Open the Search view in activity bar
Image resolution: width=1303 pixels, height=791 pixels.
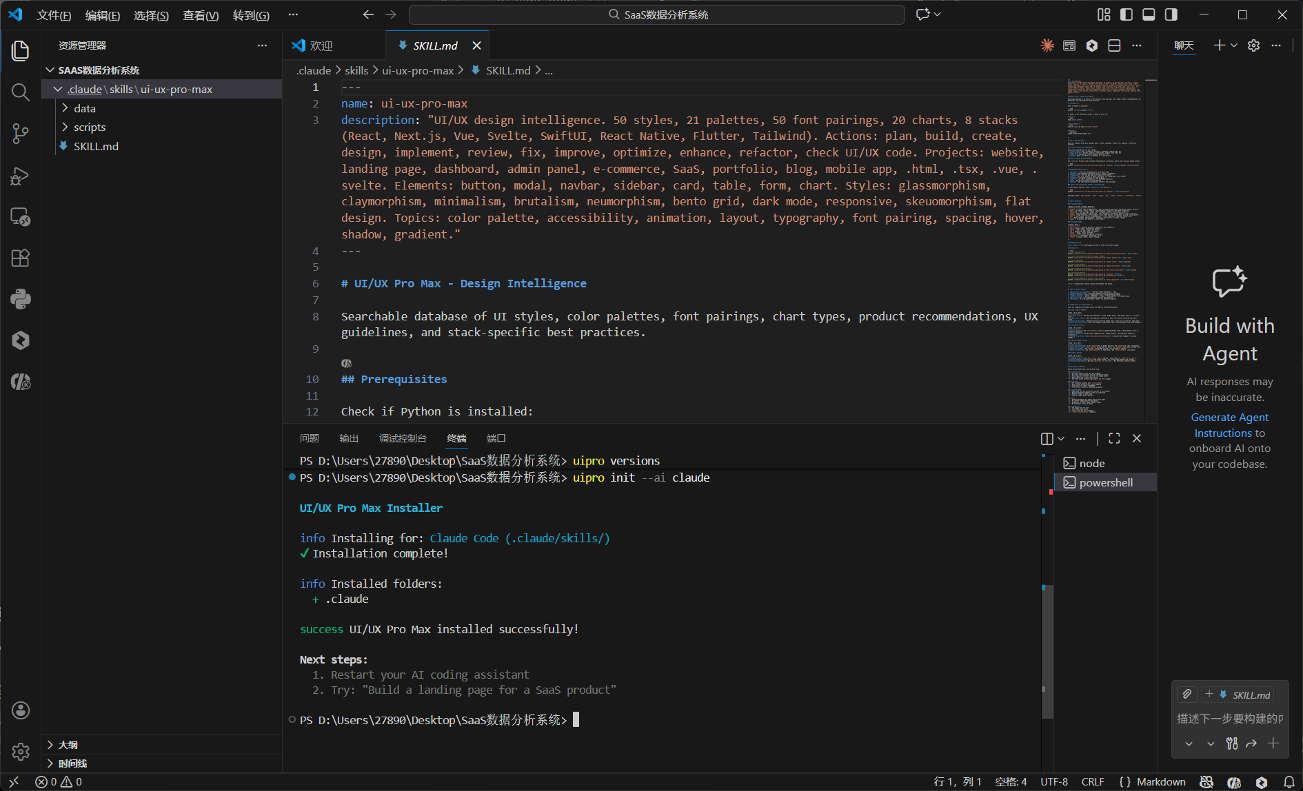point(21,92)
